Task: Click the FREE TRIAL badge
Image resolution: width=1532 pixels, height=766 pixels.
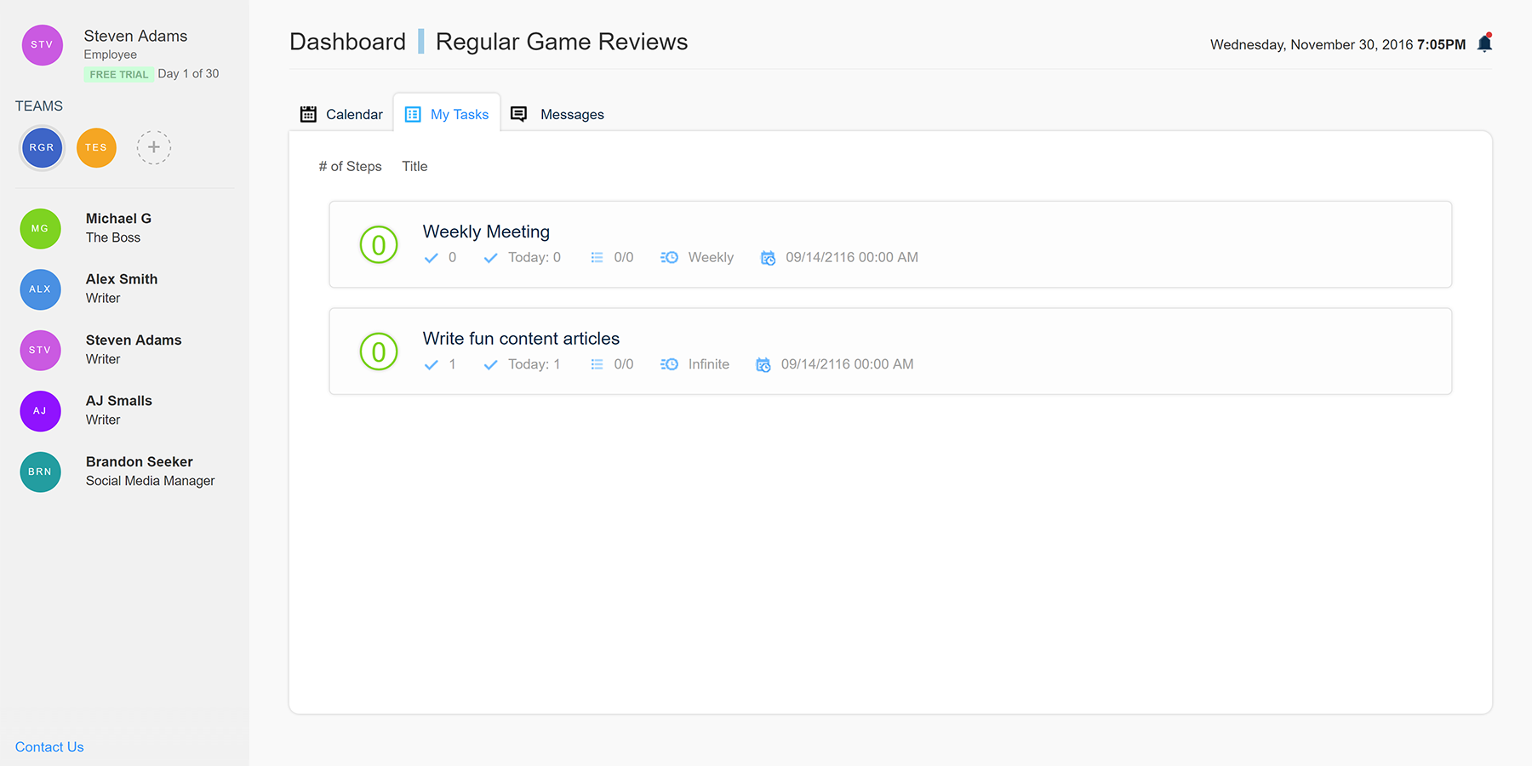Action: click(x=119, y=74)
